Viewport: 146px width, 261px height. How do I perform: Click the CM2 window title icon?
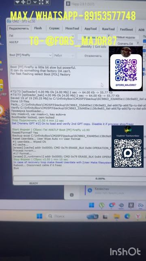[9, 21]
